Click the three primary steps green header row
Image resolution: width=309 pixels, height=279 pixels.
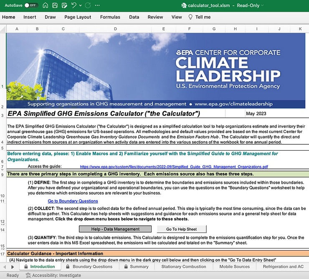(158, 174)
